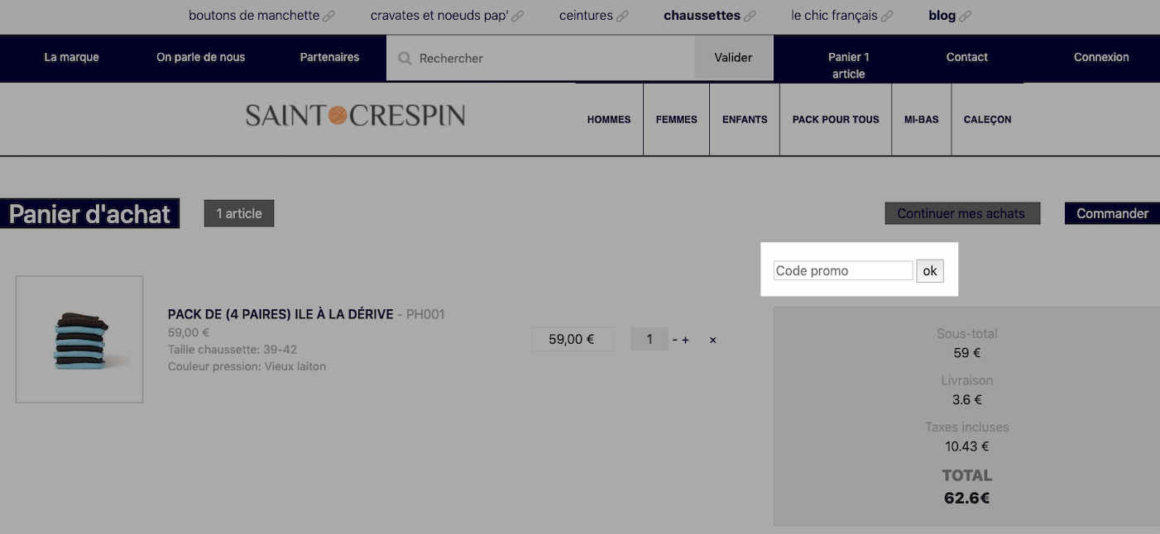Click the Taille chaussette: 39-42 text
This screenshot has height=534, width=1160.
coord(232,350)
